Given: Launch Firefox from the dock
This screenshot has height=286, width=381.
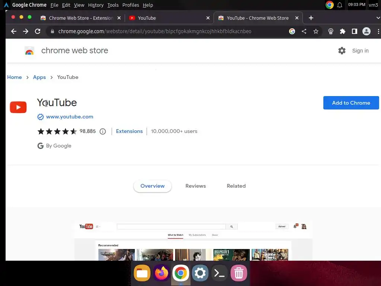Looking at the screenshot, I should coord(161,273).
